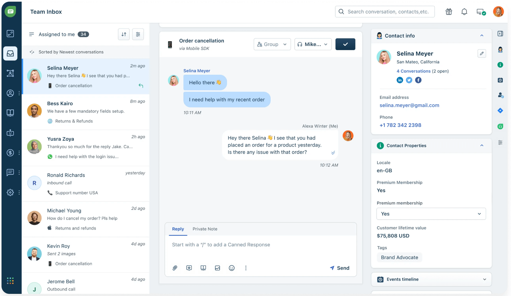Open the knowledge base book icon in sidebar

pyautogui.click(x=10, y=113)
